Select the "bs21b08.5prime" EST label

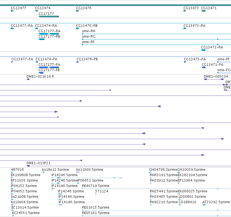(25, 197)
